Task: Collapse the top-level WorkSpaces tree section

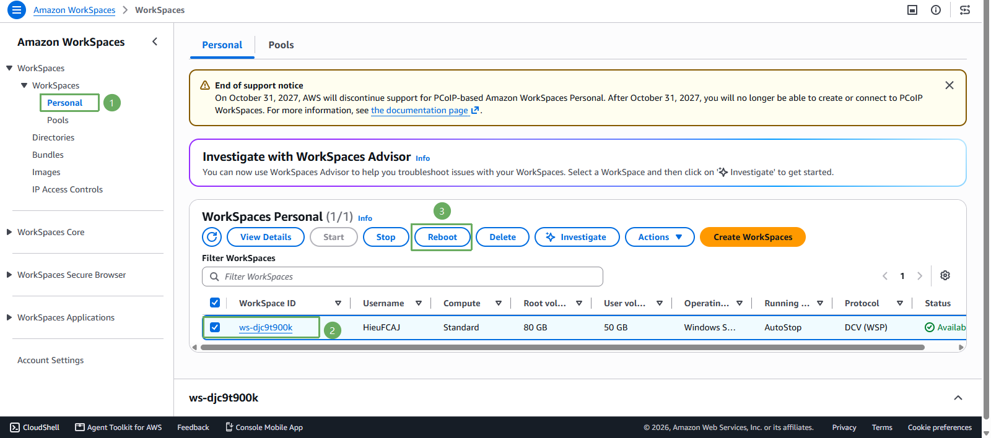Action: pyautogui.click(x=9, y=68)
